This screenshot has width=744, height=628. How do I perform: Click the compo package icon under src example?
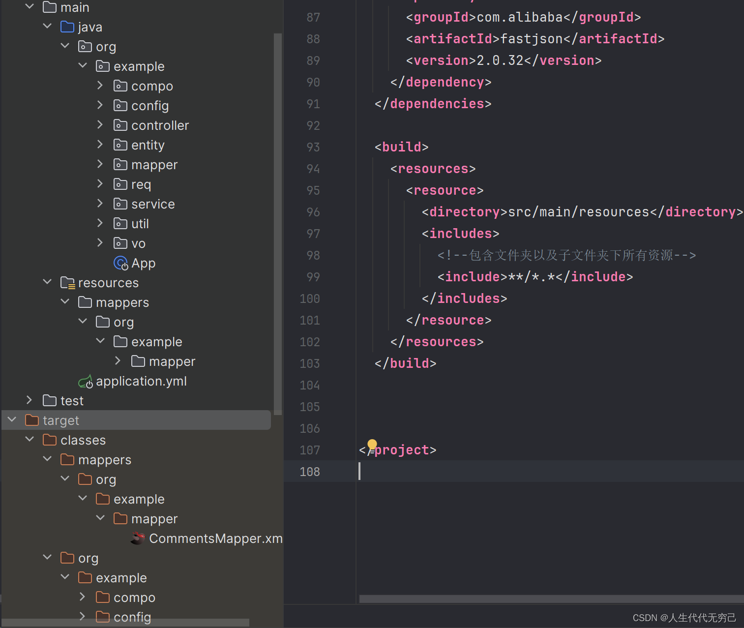pos(120,86)
